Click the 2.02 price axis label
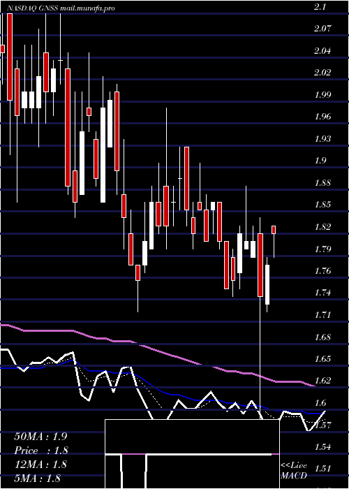The height and width of the screenshot is (489, 349). click(x=322, y=73)
